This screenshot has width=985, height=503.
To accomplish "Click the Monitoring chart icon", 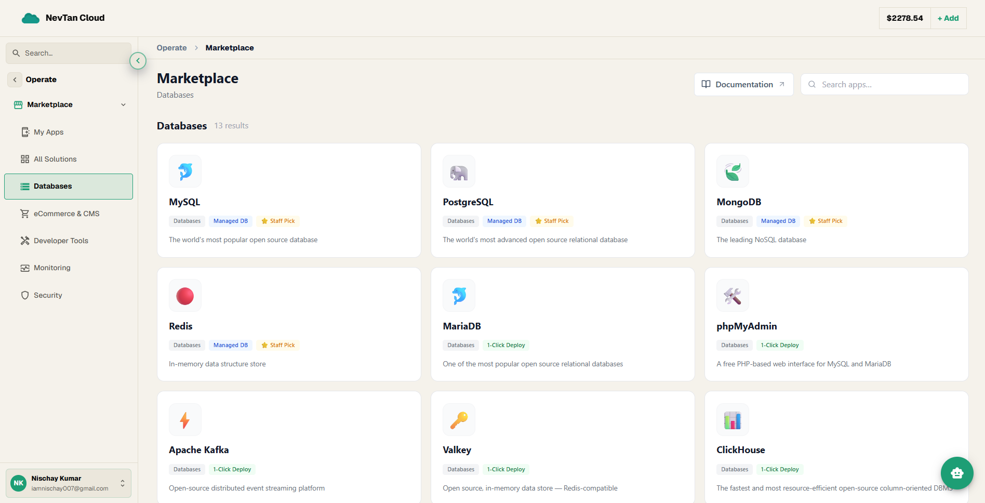I will (25, 268).
